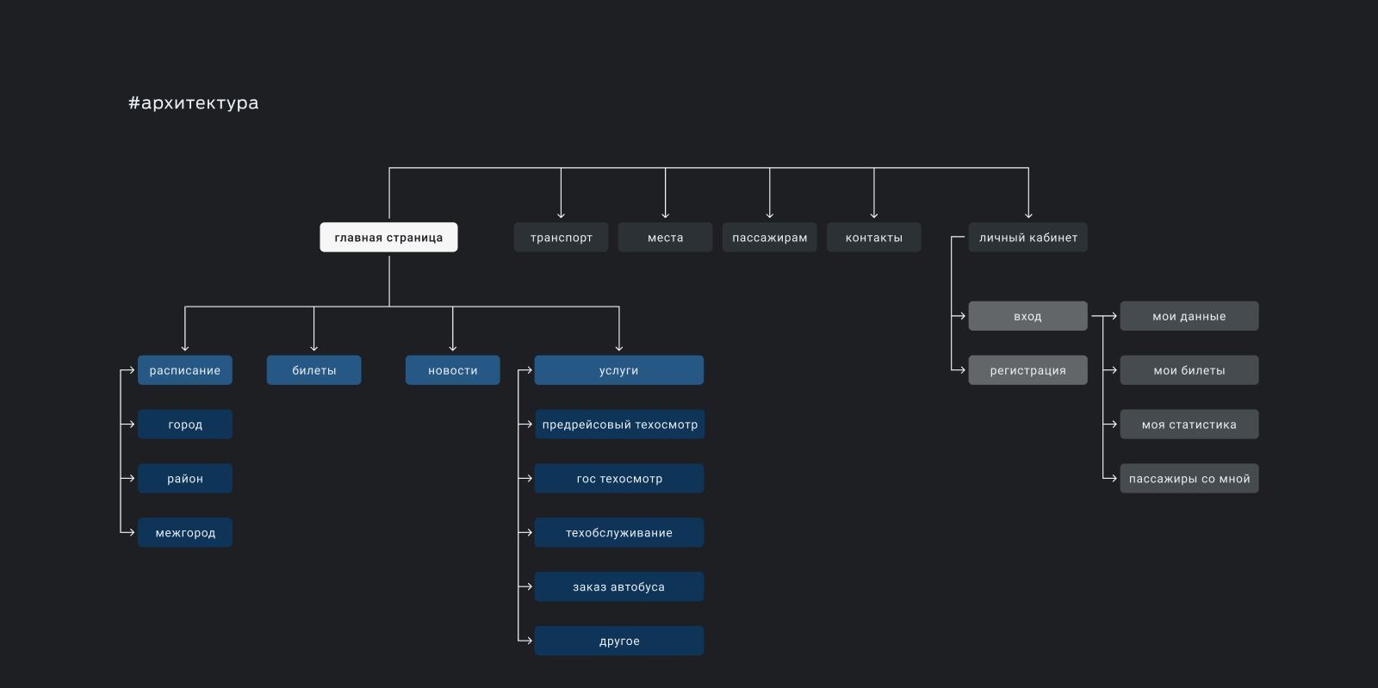Select the расписание node
The height and width of the screenshot is (688, 1378).
(x=184, y=370)
